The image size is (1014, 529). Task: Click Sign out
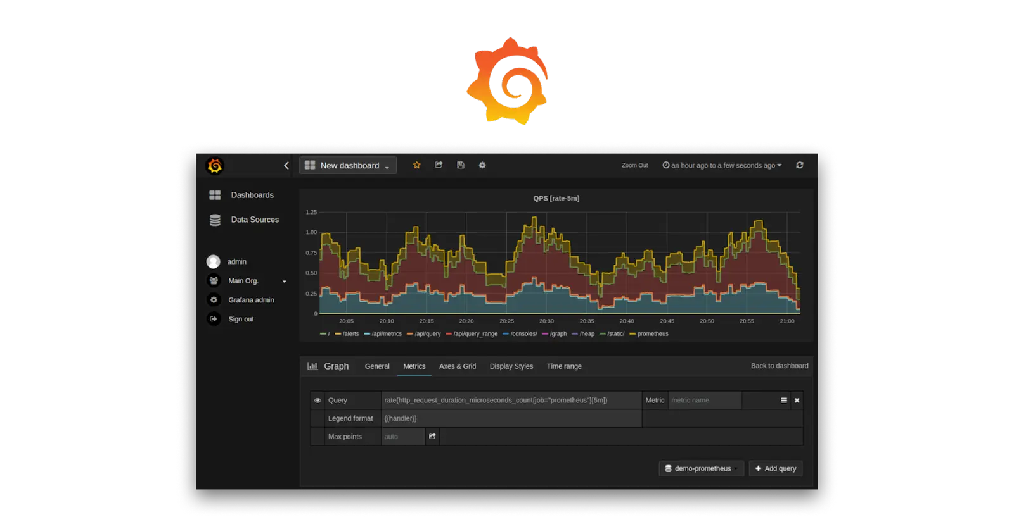(241, 319)
